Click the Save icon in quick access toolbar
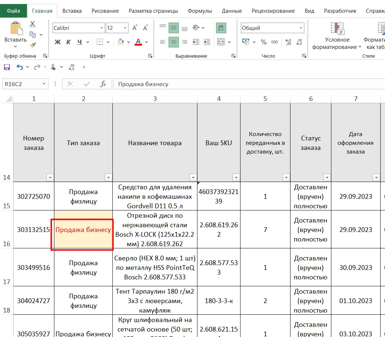The width and height of the screenshot is (385, 337). 7,67
